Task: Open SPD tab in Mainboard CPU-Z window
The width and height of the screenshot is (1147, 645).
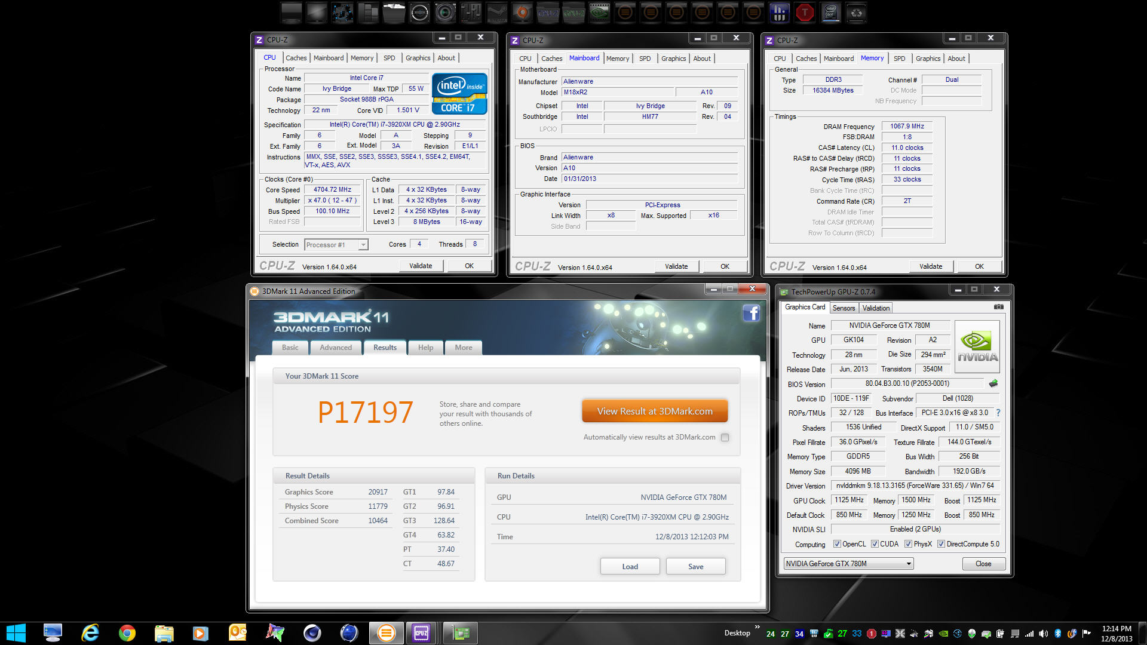Action: 645,59
